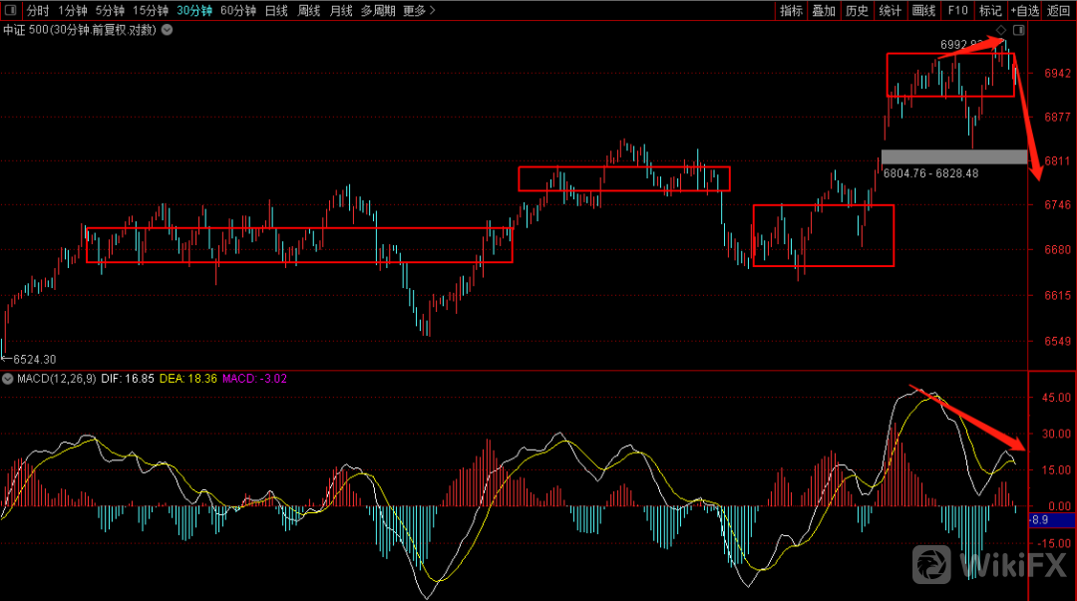
Task: Open the 画线 drawing tools
Action: pos(923,11)
